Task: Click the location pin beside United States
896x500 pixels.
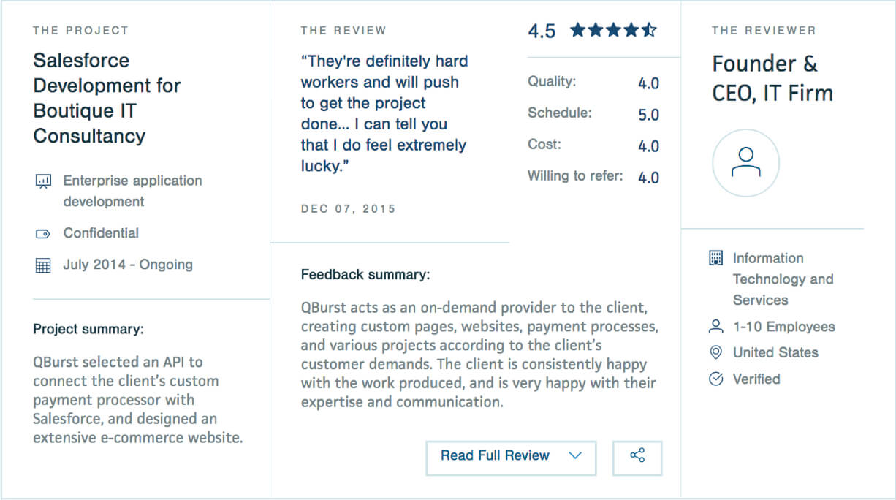Action: (x=716, y=353)
